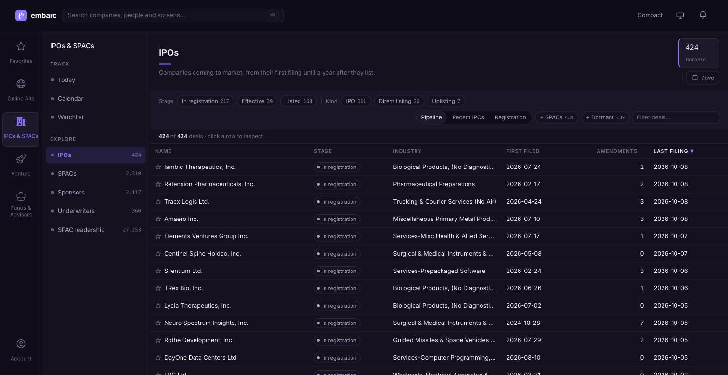Image resolution: width=728 pixels, height=375 pixels.
Task: Switch to the Recent IPOs tab
Action: tap(468, 117)
